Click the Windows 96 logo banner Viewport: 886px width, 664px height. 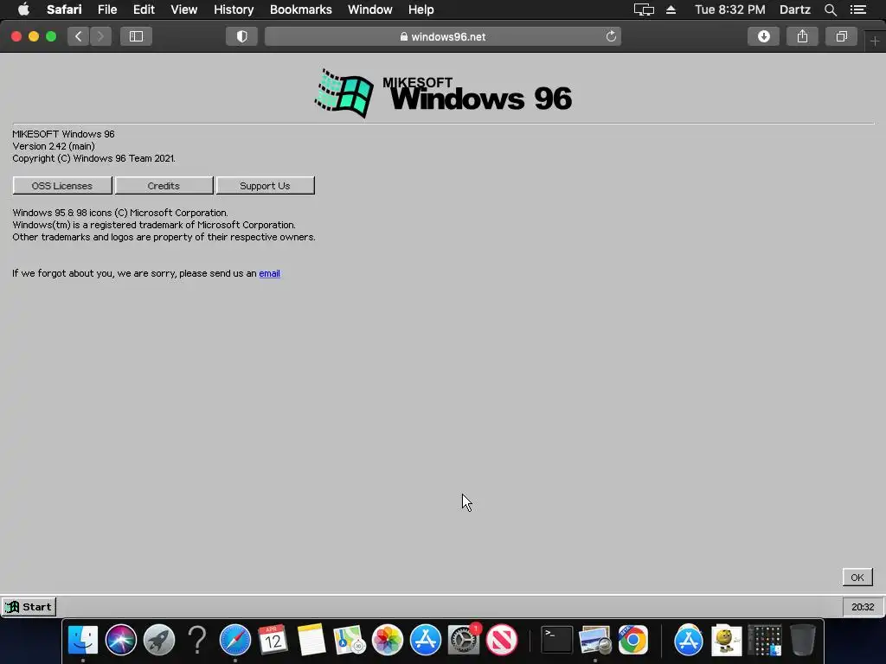click(444, 93)
